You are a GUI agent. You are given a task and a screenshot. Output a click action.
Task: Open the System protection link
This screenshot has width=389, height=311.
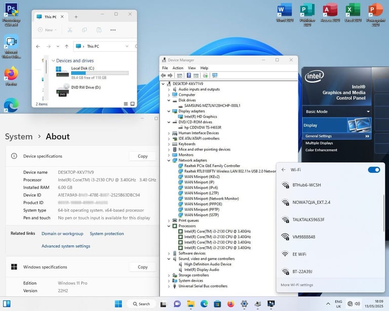107,234
